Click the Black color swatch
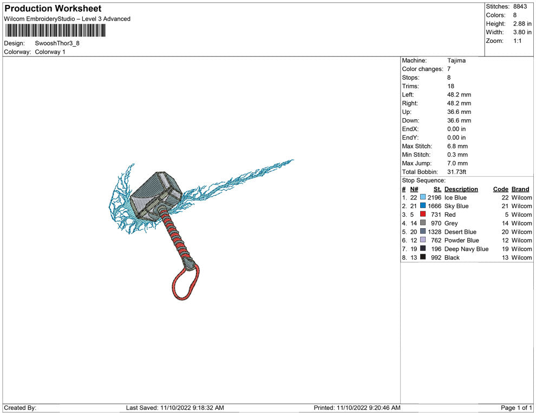 pyautogui.click(x=423, y=257)
